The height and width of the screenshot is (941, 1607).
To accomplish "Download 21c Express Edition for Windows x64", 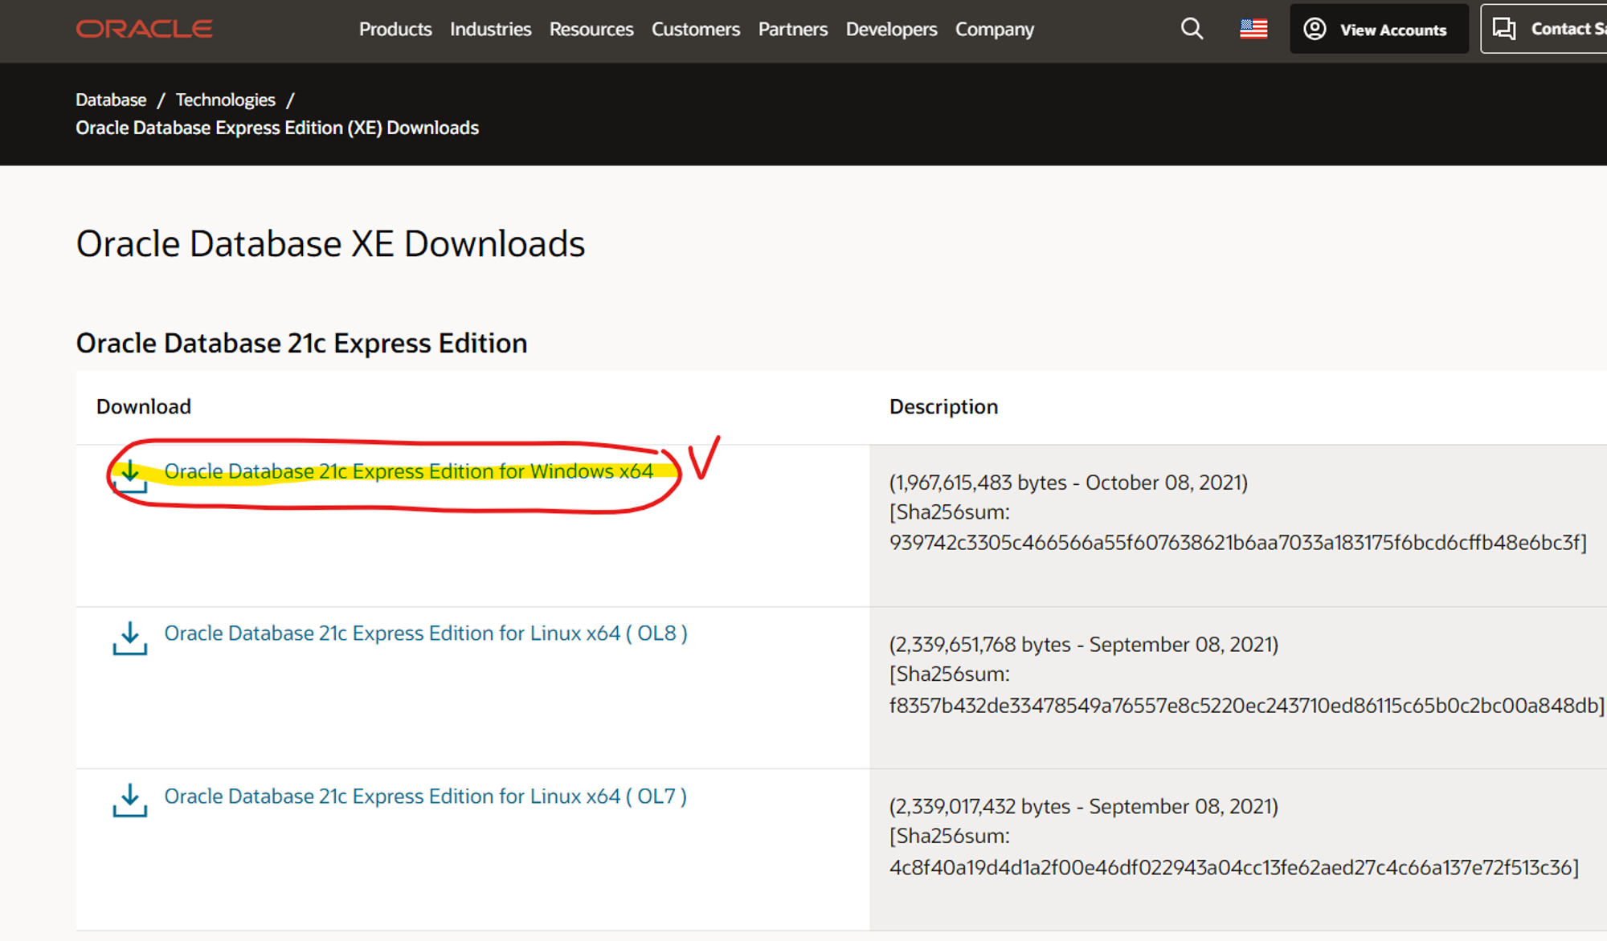I will pos(408,471).
